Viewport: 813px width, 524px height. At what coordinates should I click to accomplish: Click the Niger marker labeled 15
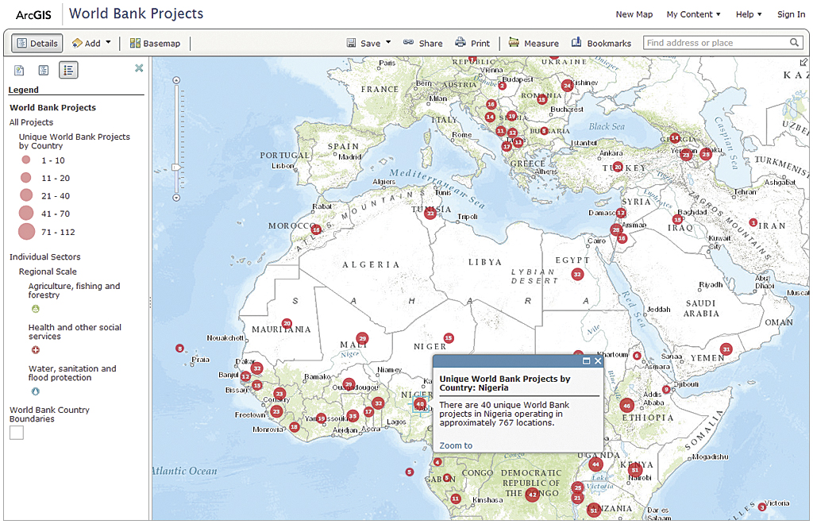pos(449,338)
